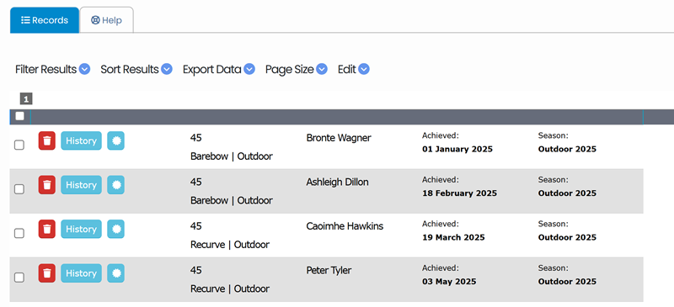Click the date 01 January 2025
Screen dimensions: 674x307
coord(457,150)
